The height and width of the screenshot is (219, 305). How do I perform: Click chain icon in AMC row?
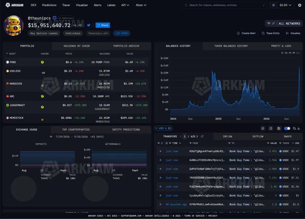42,96
